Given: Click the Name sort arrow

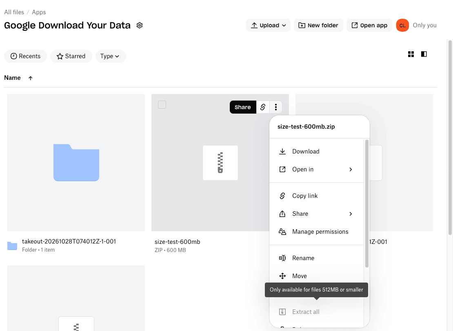Looking at the screenshot, I should [x=30, y=78].
